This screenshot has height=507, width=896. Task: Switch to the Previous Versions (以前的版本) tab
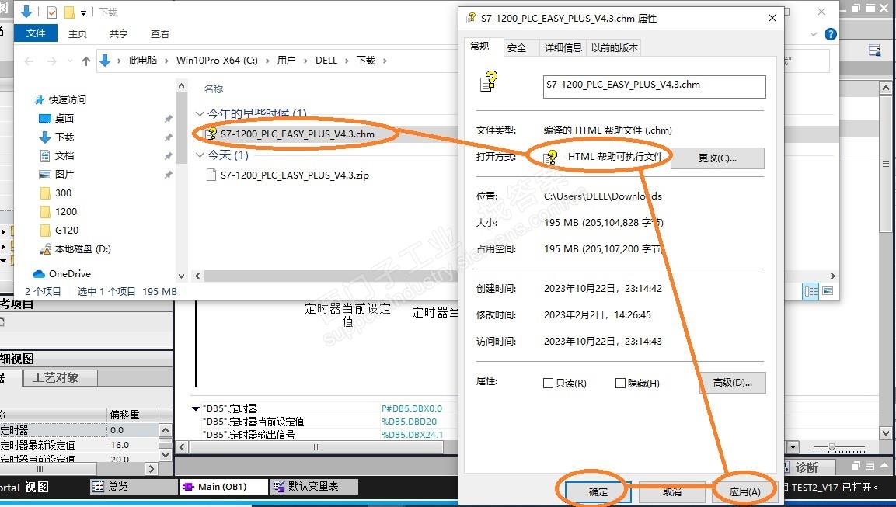pos(614,48)
